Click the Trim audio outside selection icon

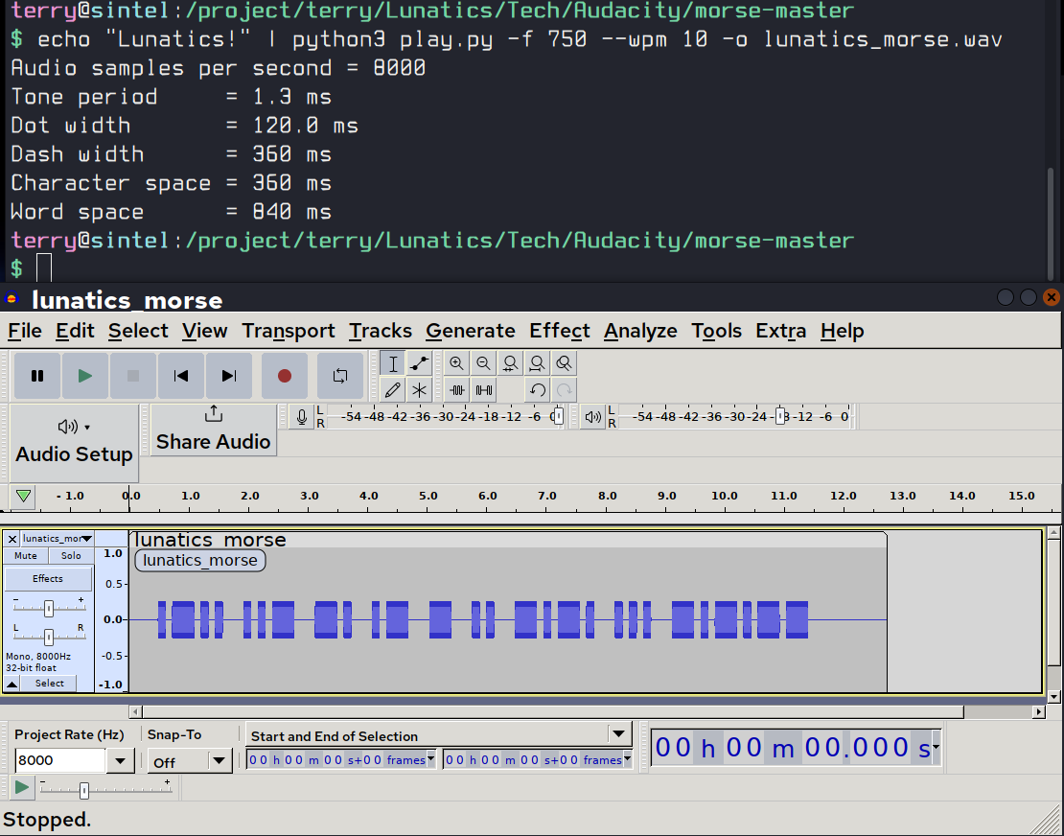pyautogui.click(x=457, y=390)
